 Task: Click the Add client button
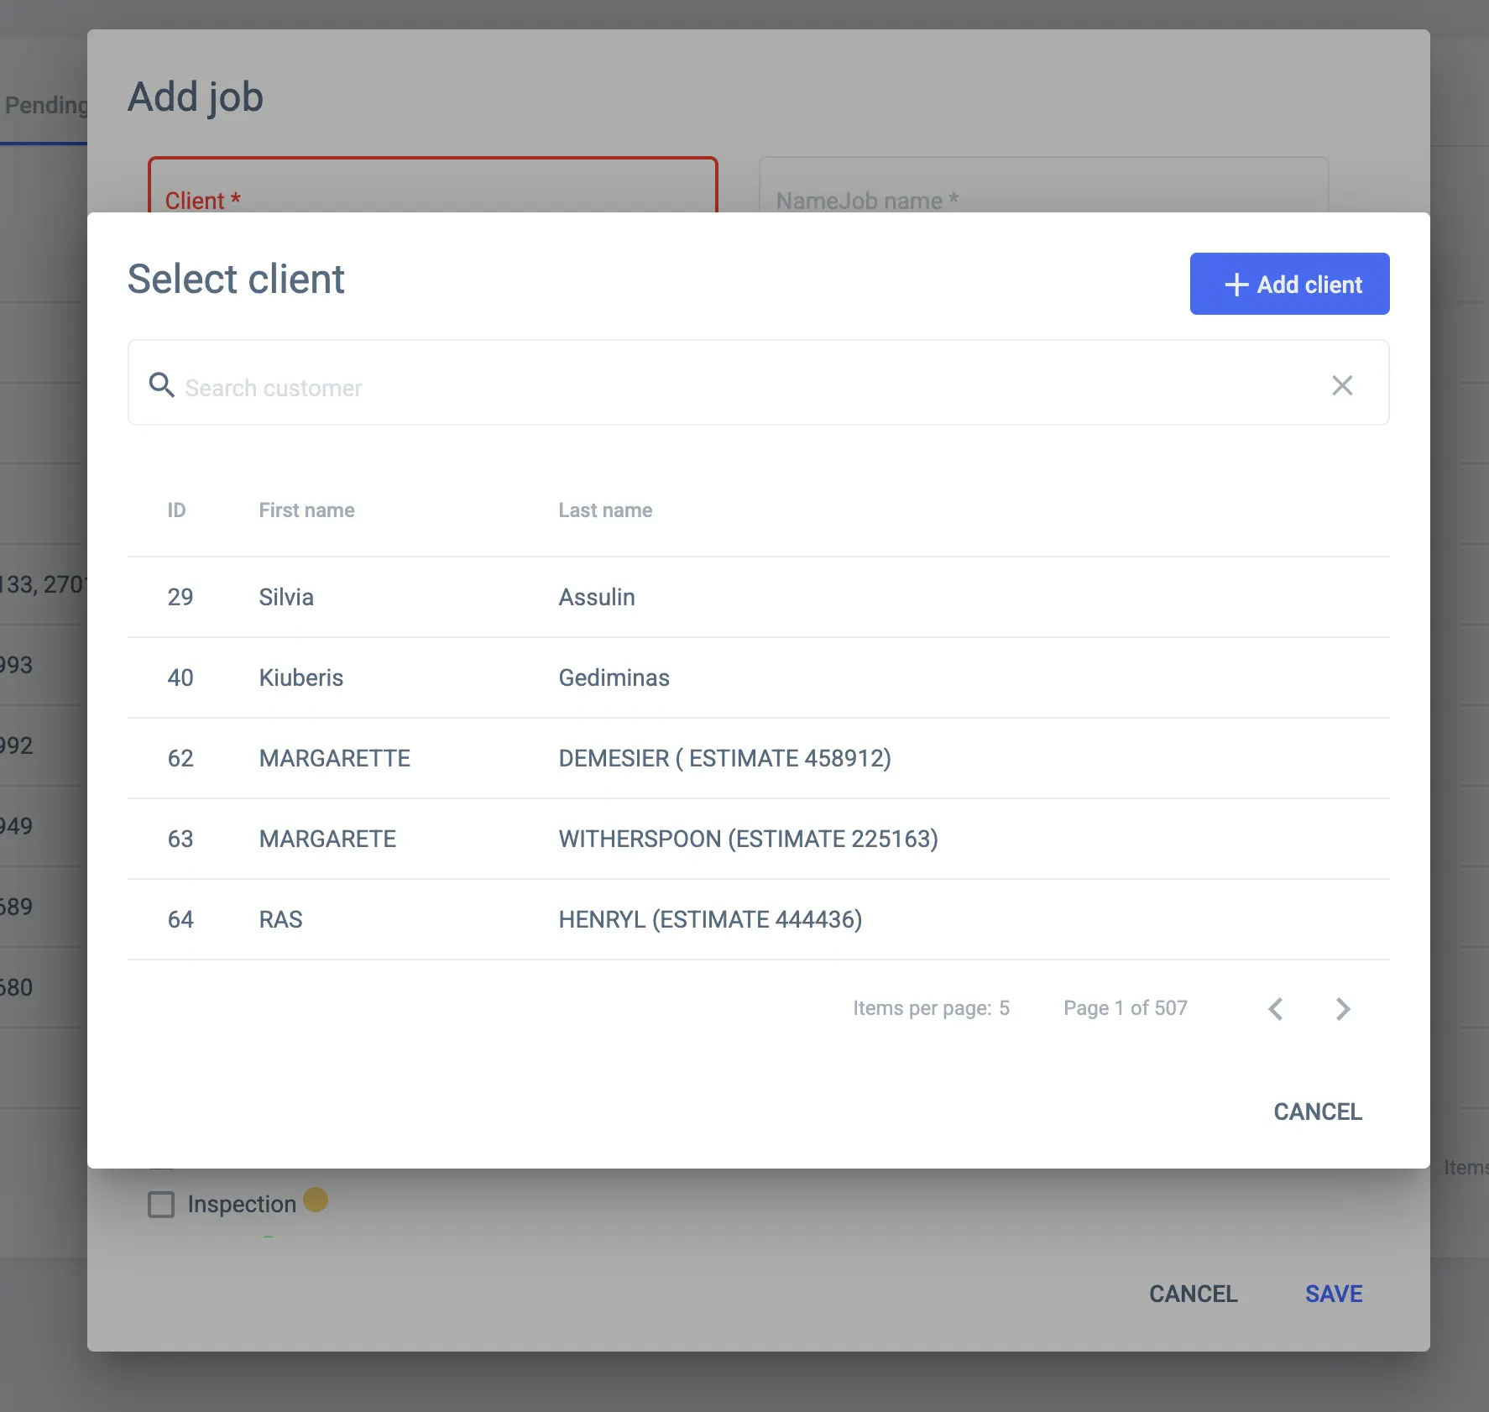pos(1288,285)
